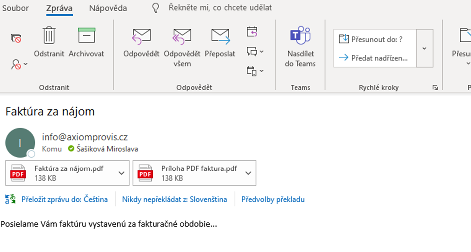Open Předvolby překladu link
This screenshot has height=252, width=471.
pos(273,199)
